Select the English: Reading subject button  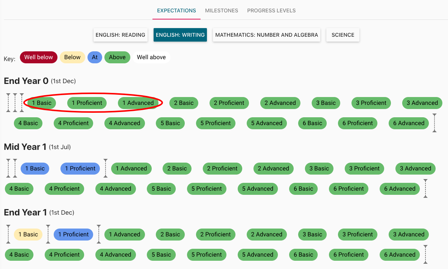tap(120, 35)
